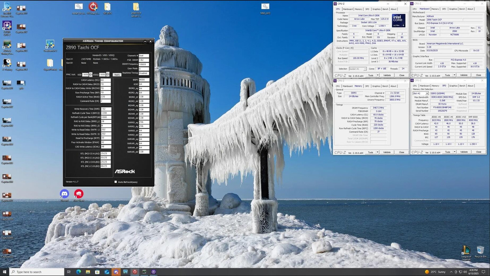Expand Tools dropdown arrow in CPU-Z Mainboard window
The image size is (490, 276).
click(x=454, y=75)
